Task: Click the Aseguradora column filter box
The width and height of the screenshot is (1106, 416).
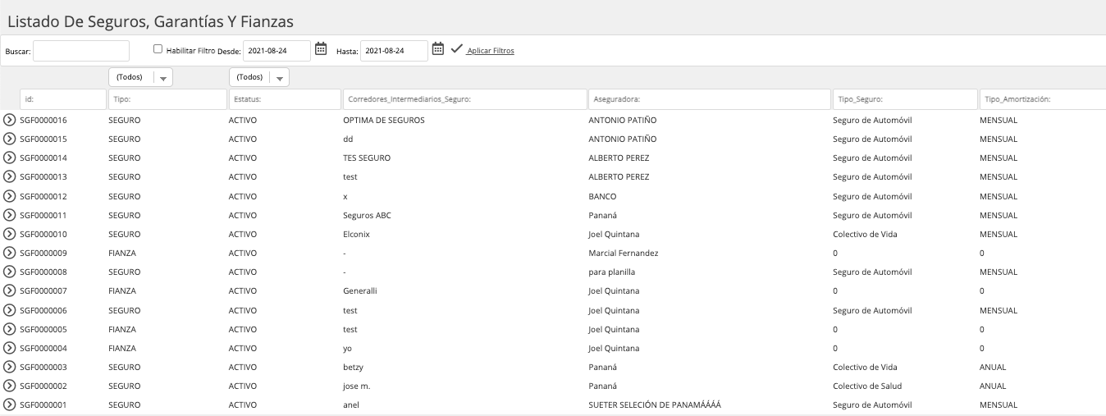Action: (x=710, y=99)
